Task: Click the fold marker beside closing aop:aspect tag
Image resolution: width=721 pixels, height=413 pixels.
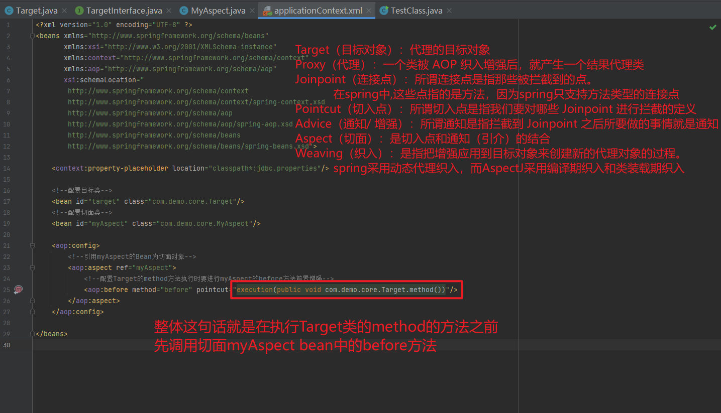Action: click(x=32, y=301)
